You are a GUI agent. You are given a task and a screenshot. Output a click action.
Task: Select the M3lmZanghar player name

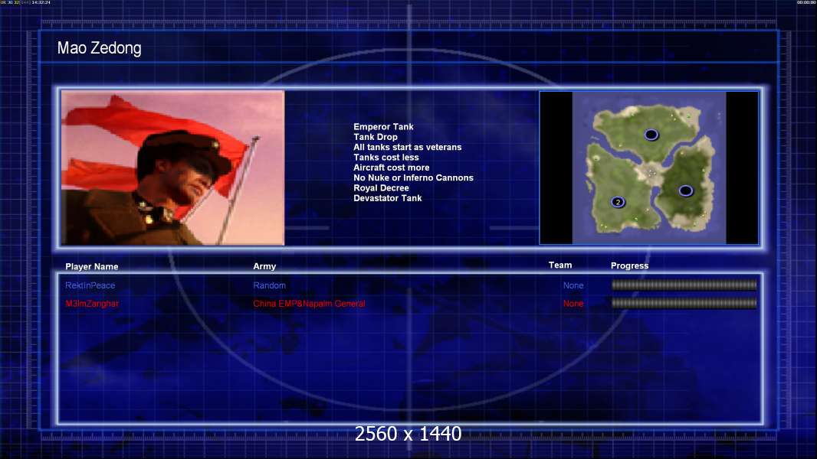92,304
